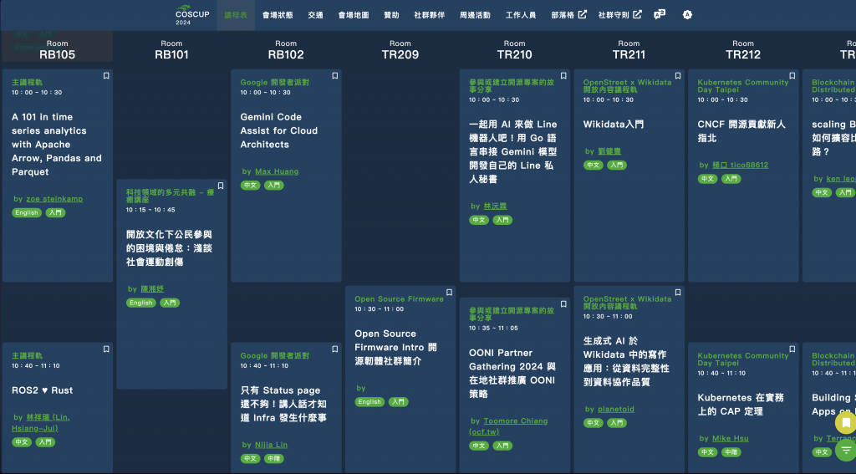Bookmark the Line 機器人 Gemini session
This screenshot has height=474, width=856.
[x=563, y=76]
